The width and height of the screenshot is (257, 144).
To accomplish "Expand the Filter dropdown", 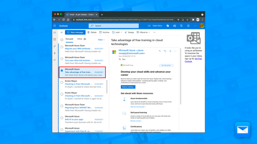I will click(x=101, y=40).
